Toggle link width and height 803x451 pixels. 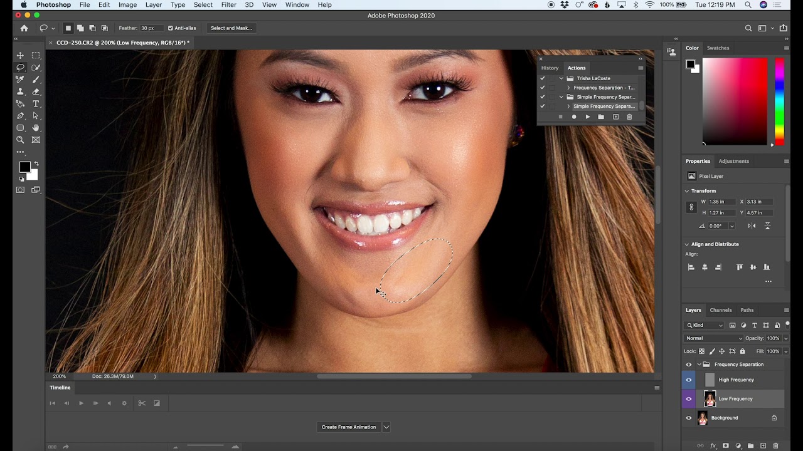point(692,207)
